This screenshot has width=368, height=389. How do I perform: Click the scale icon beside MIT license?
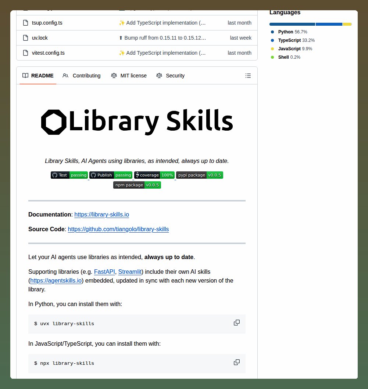click(114, 76)
